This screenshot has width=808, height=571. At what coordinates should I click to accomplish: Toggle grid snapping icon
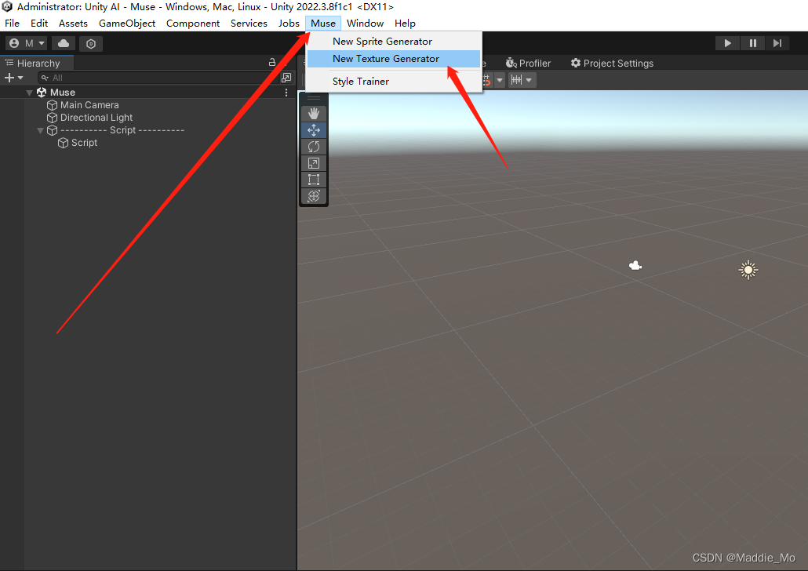coord(486,80)
